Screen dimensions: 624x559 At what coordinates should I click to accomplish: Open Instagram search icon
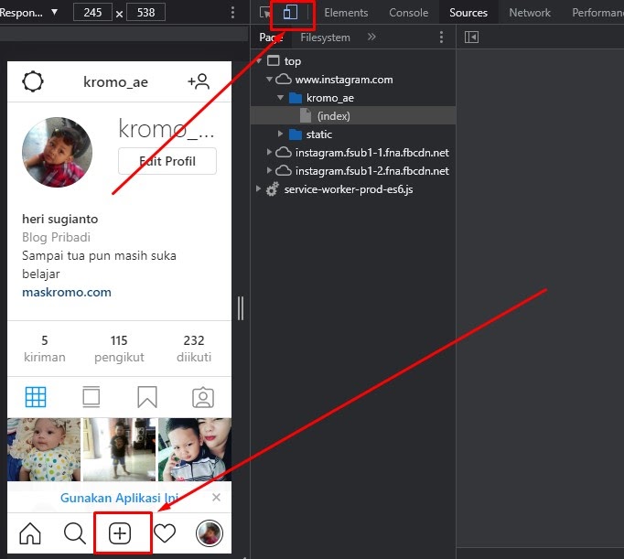[x=75, y=533]
